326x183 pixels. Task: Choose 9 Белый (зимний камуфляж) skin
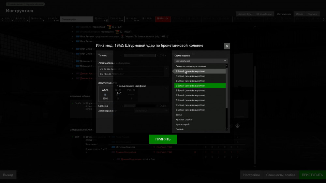[200, 110]
